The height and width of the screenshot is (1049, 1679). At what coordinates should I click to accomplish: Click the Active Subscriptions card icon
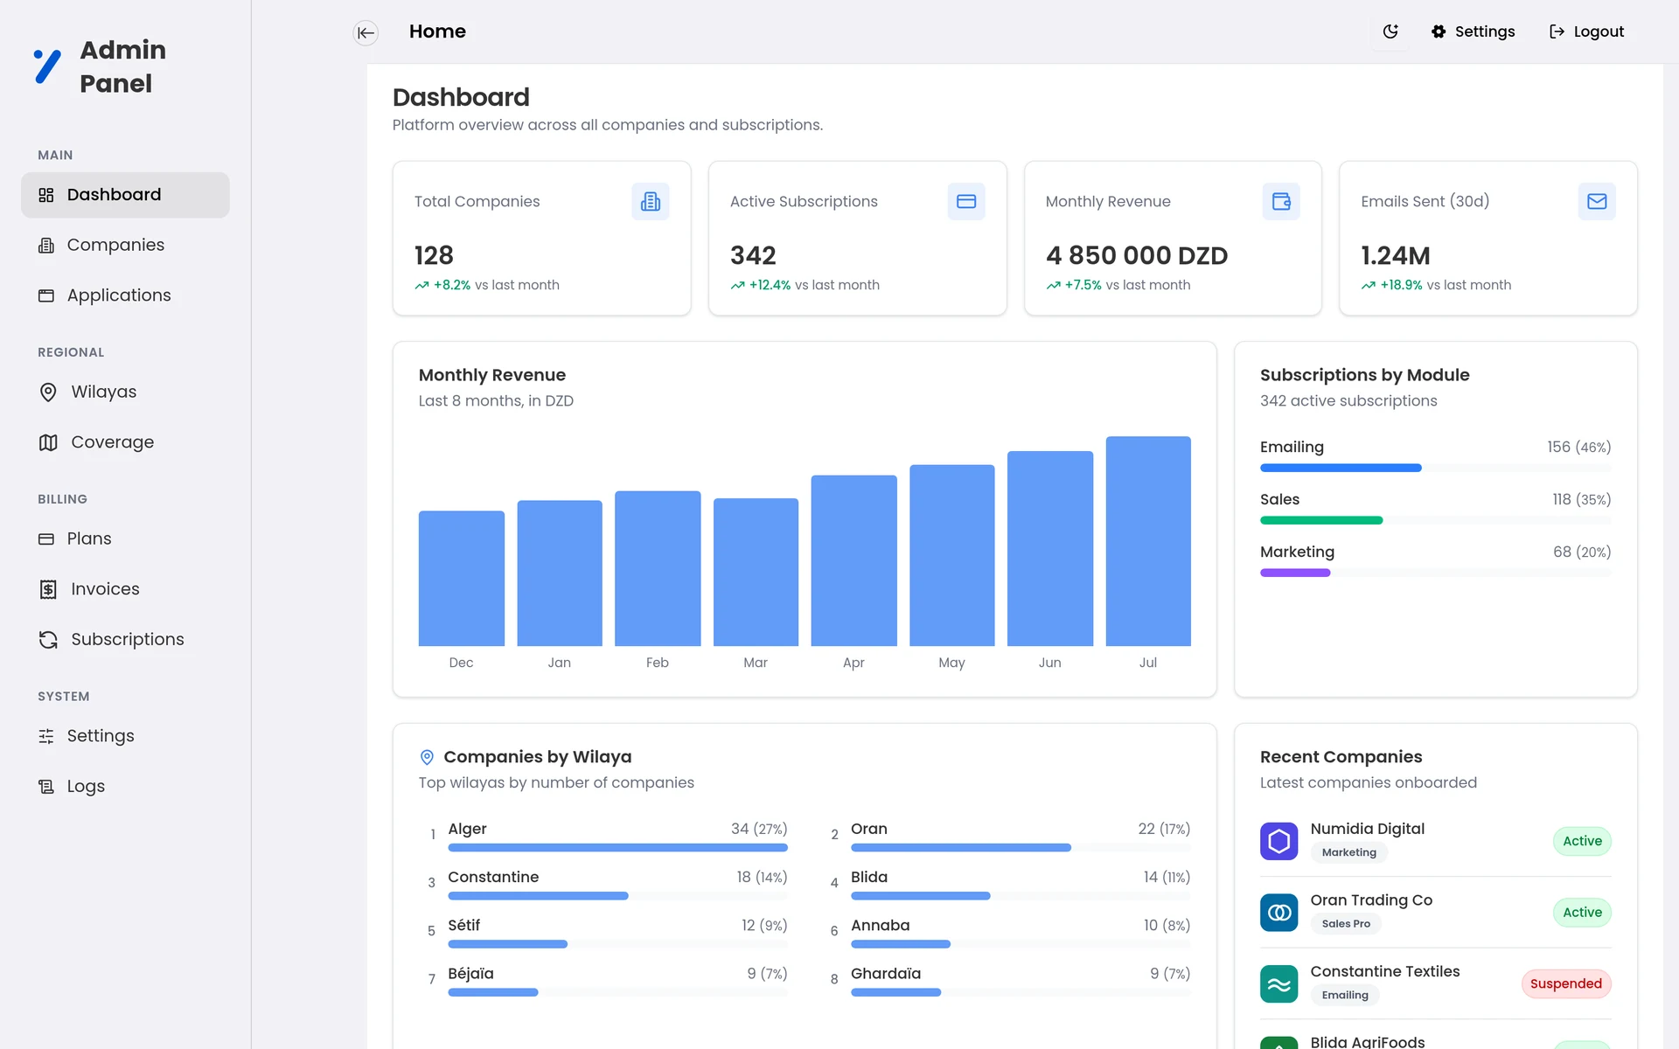pos(966,201)
